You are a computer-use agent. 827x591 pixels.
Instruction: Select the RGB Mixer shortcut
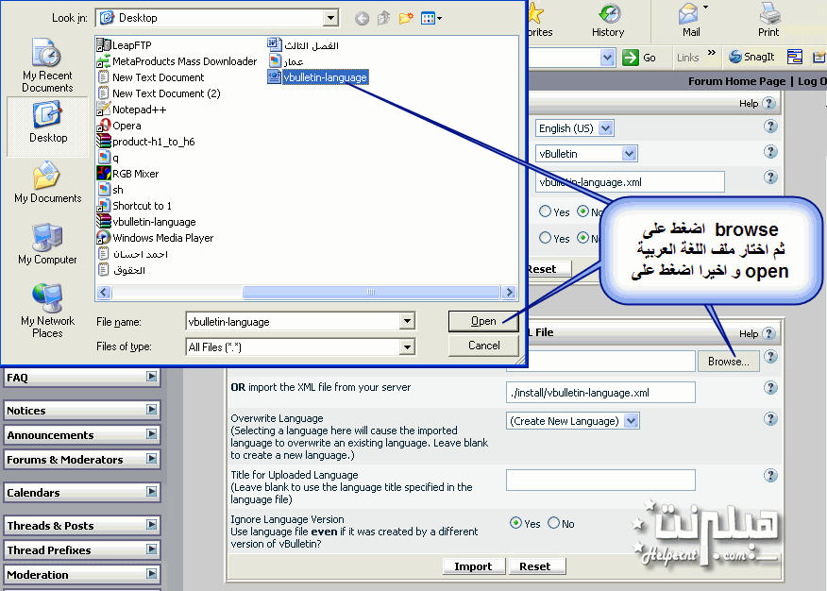(128, 174)
